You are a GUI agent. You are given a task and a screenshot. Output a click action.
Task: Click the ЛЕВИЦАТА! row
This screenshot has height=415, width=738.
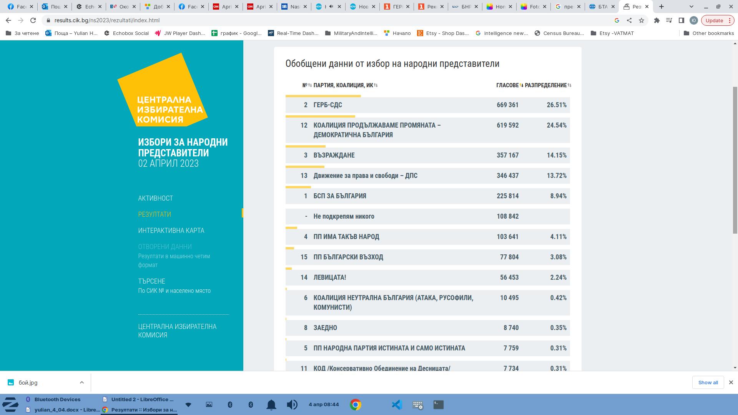(427, 277)
